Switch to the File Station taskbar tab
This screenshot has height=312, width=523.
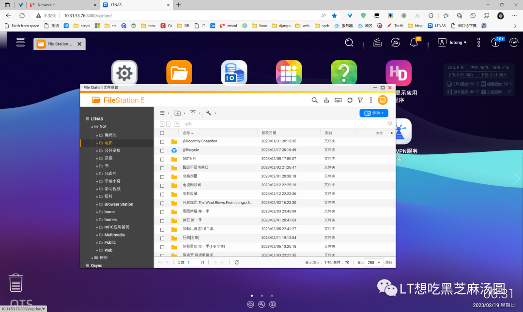60,44
